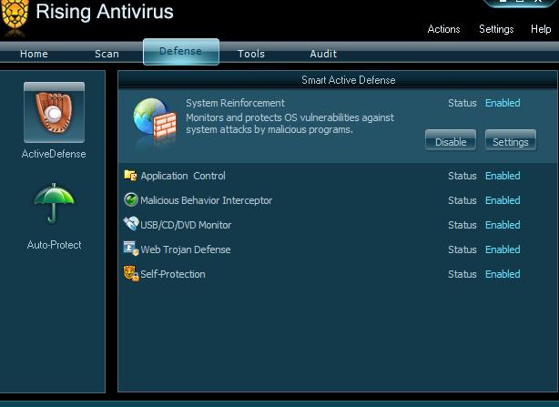This screenshot has height=407, width=559.
Task: Click Enabled status for Self-Protection
Action: pyautogui.click(x=503, y=274)
